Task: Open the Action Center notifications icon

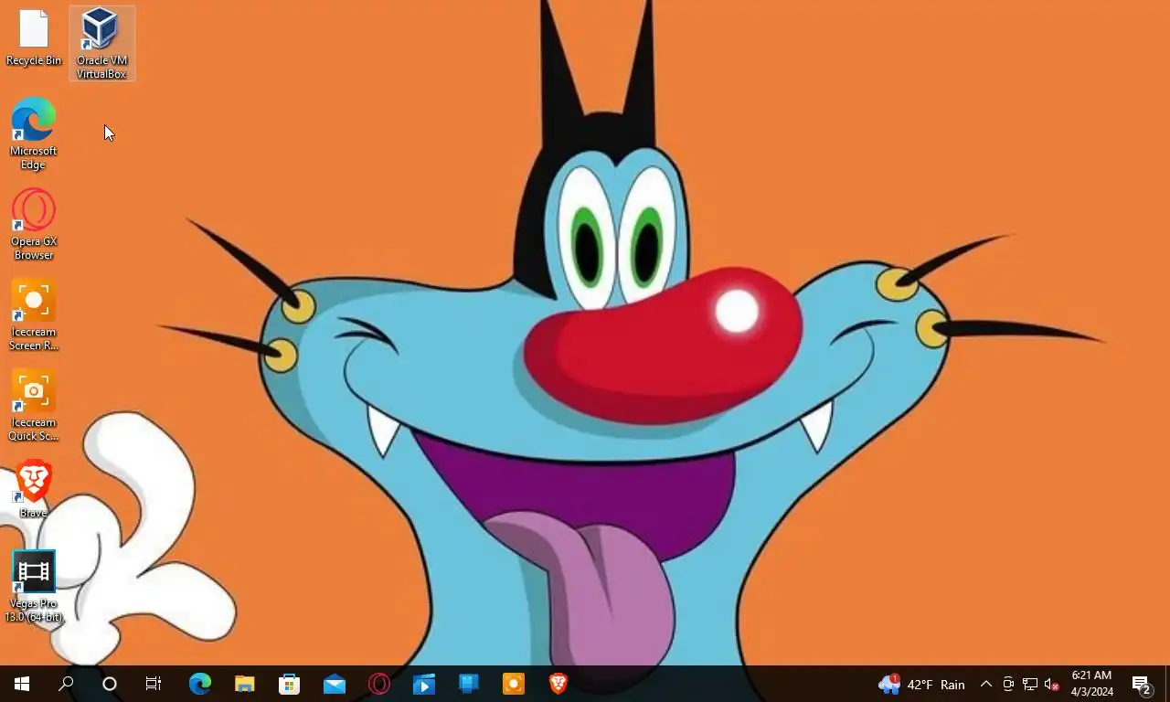Action: [1142, 684]
